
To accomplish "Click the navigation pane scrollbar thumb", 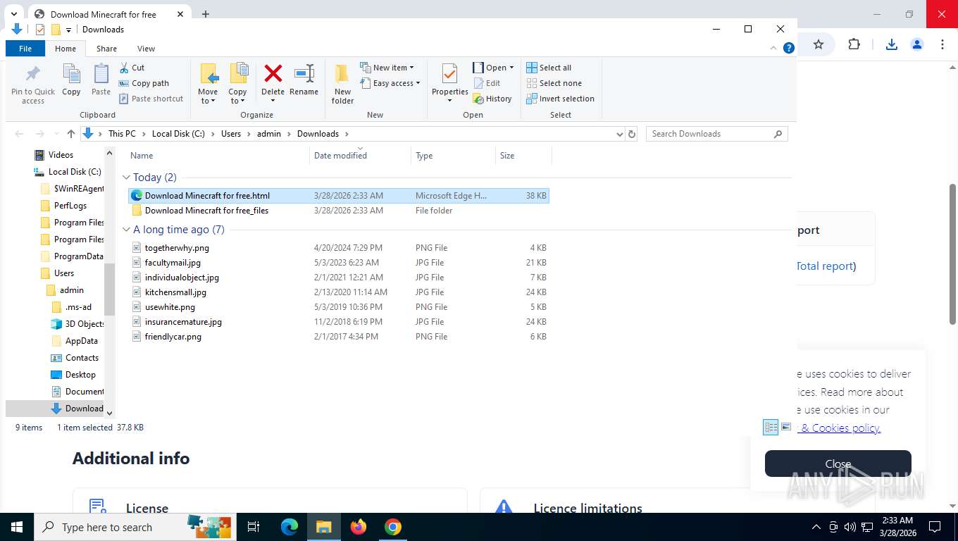I will tap(109, 289).
